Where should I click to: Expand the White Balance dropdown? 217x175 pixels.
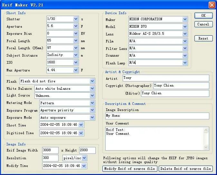pos(92,88)
